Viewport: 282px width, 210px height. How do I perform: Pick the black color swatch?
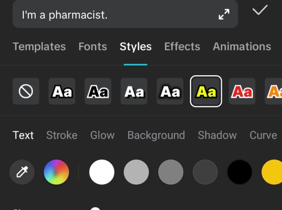click(x=240, y=172)
